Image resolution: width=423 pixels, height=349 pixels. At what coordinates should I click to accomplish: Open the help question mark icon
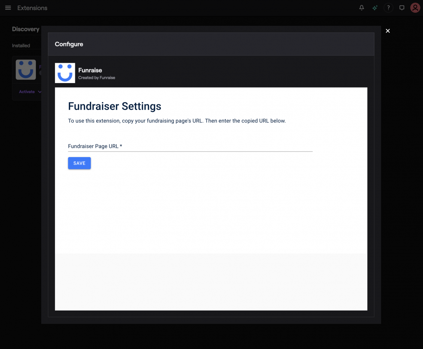click(388, 8)
